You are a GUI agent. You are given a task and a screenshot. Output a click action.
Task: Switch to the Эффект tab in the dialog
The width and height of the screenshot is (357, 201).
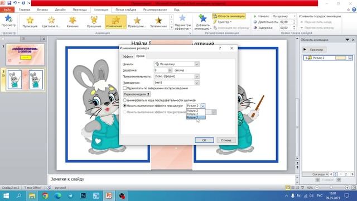[x=128, y=56]
